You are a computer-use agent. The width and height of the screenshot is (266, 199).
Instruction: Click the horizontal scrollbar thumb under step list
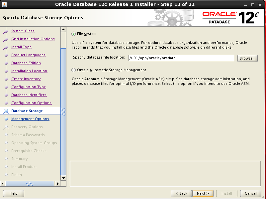tap(30, 184)
